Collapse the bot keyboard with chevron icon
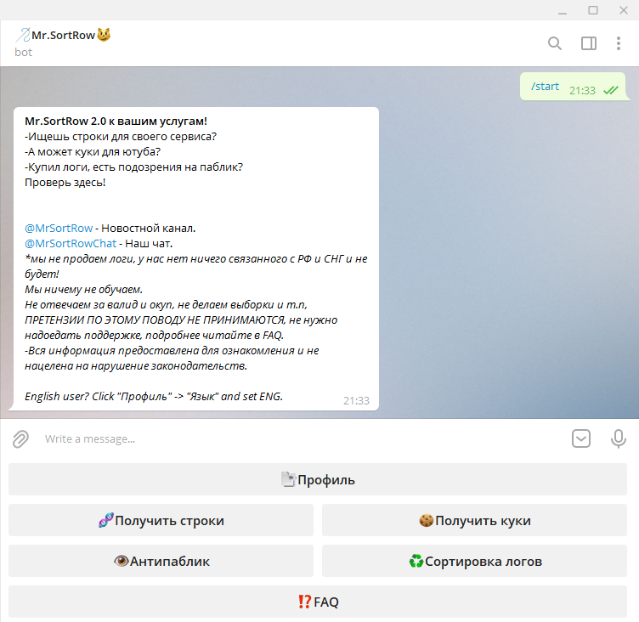 [580, 438]
